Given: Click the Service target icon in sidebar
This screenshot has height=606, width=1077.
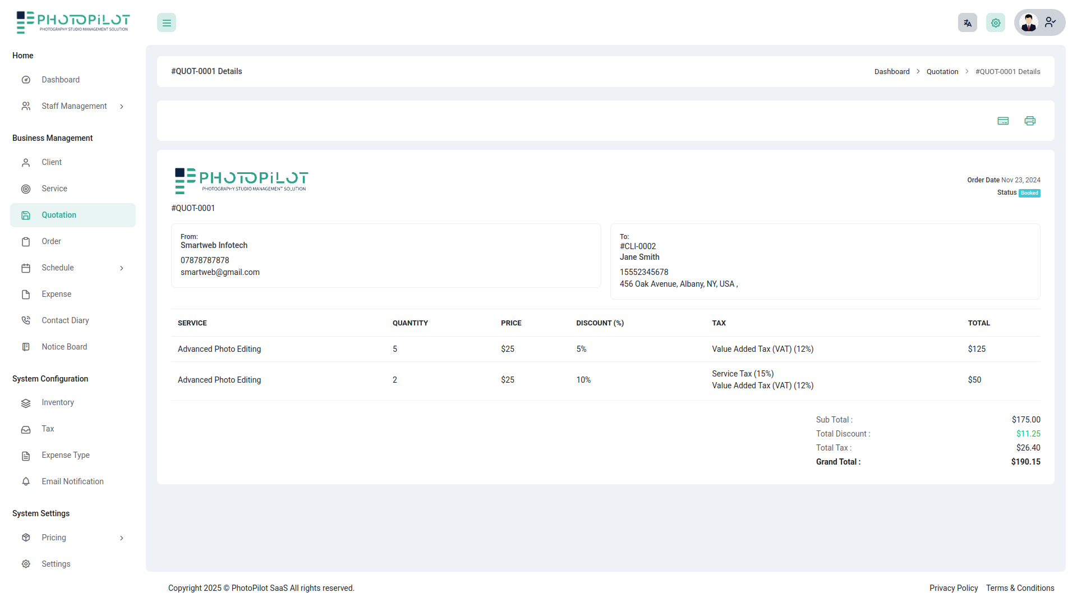Looking at the screenshot, I should coord(26,189).
